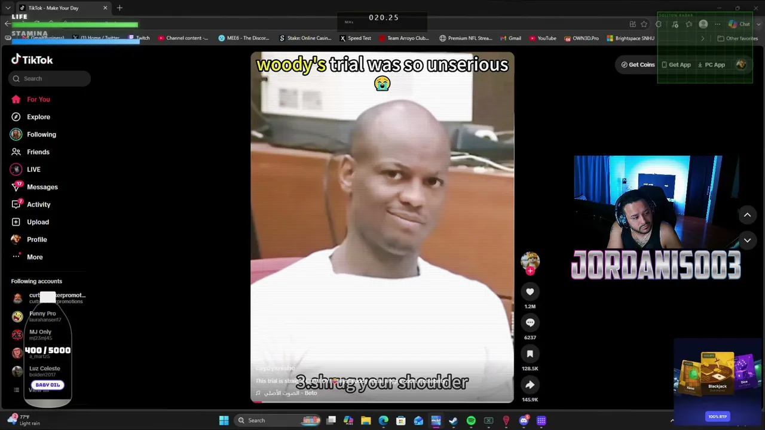Screen dimensions: 765x430
Task: Open Microsoft Edge from the taskbar
Action: click(383, 420)
